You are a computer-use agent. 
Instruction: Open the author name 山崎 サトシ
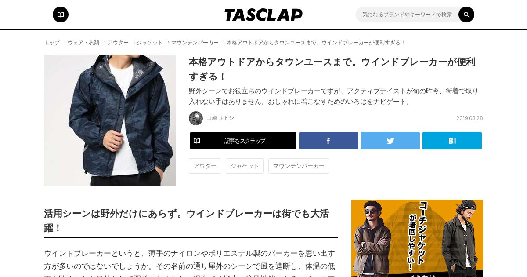[220, 118]
